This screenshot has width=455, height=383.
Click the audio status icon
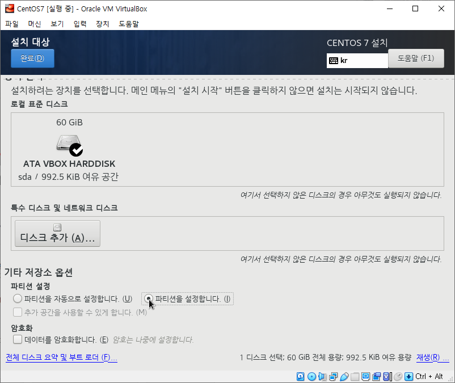pos(322,377)
